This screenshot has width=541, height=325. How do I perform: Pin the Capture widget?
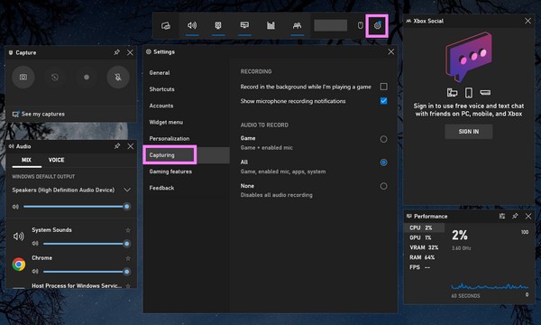coord(117,52)
